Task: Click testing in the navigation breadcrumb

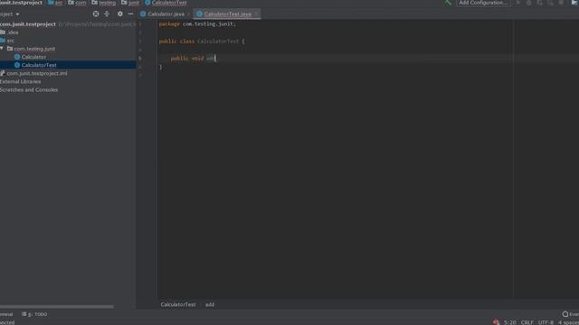Action: pyautogui.click(x=107, y=3)
